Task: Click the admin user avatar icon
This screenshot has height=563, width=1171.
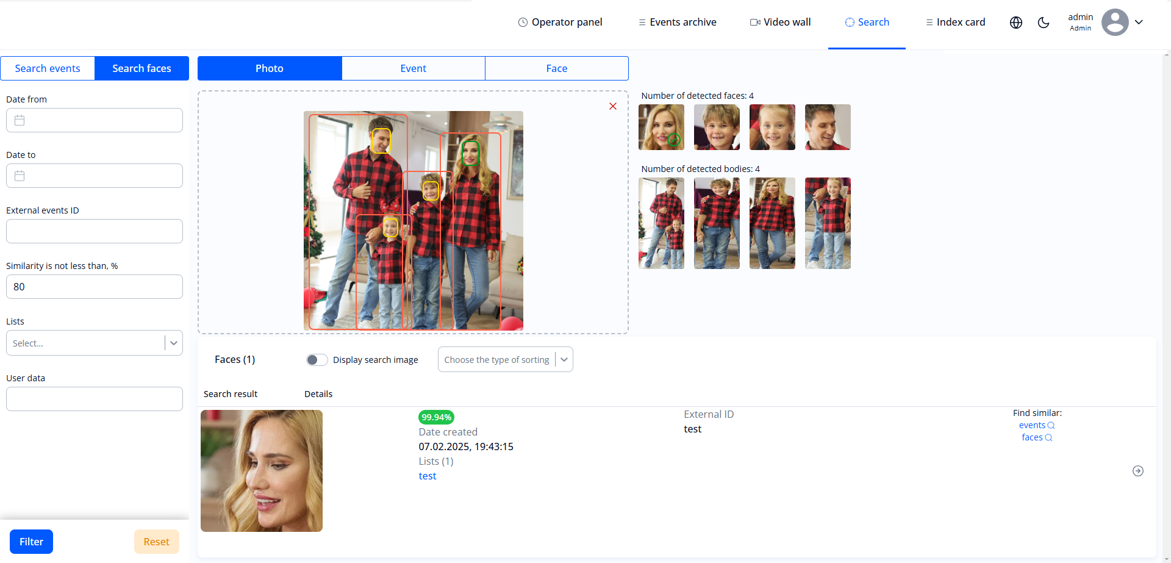Action: click(x=1114, y=23)
